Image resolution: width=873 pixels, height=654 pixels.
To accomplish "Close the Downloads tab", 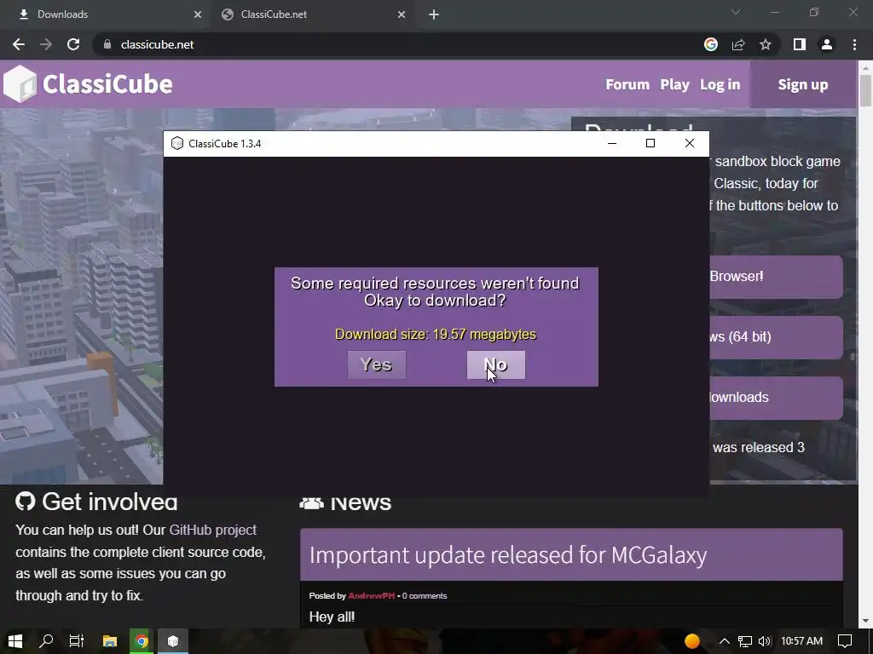I will (198, 14).
